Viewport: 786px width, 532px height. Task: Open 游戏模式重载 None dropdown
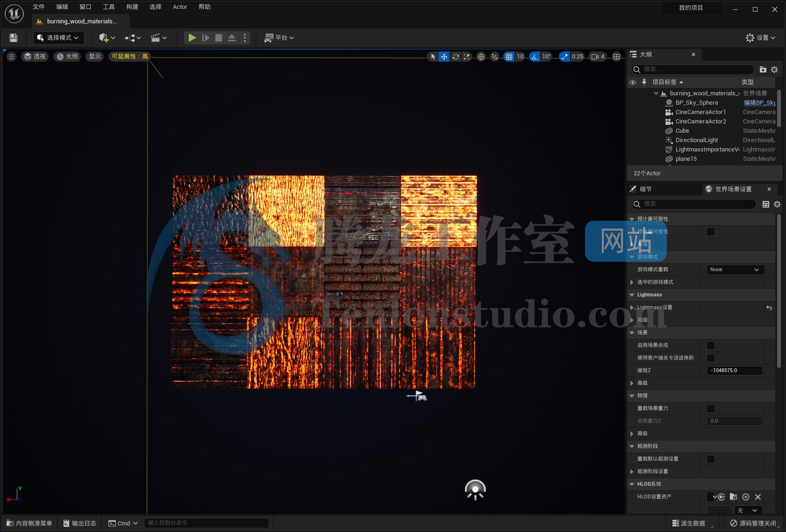point(735,270)
